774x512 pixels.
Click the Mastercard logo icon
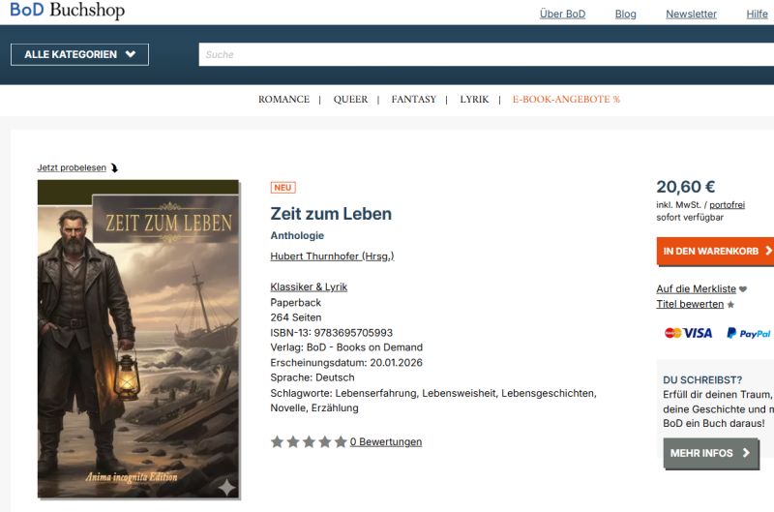[672, 333]
